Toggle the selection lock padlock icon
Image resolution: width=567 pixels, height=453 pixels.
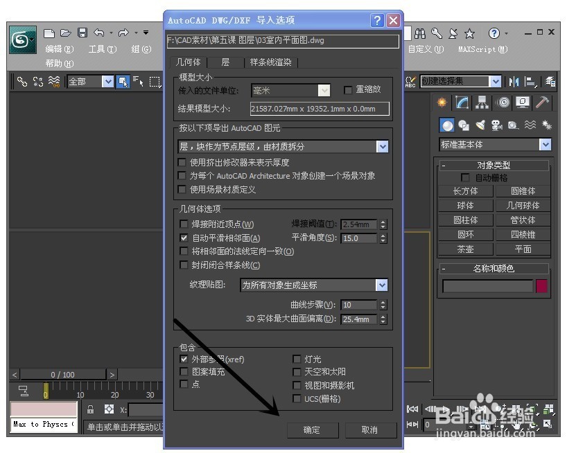coord(90,409)
